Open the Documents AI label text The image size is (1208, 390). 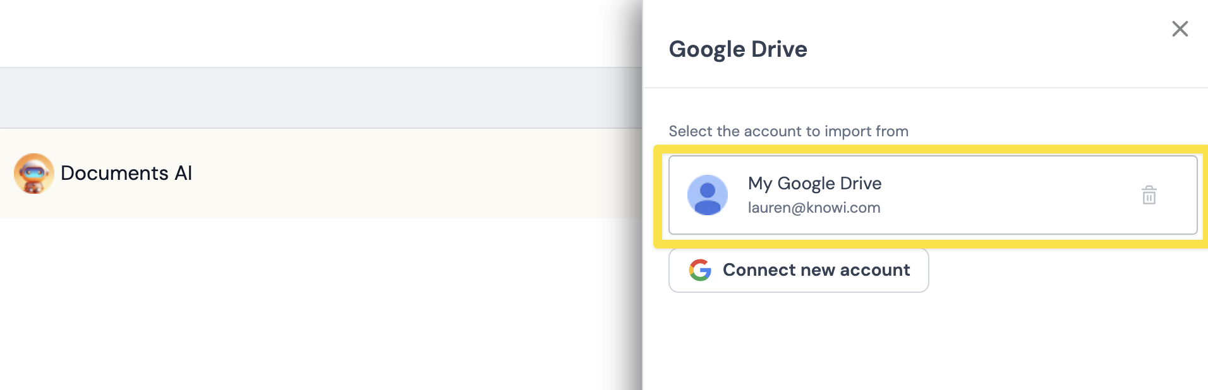[126, 174]
